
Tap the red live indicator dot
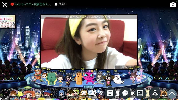(x=12, y=4)
